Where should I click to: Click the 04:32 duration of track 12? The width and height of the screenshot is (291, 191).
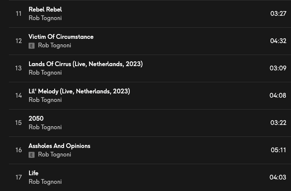click(x=278, y=41)
